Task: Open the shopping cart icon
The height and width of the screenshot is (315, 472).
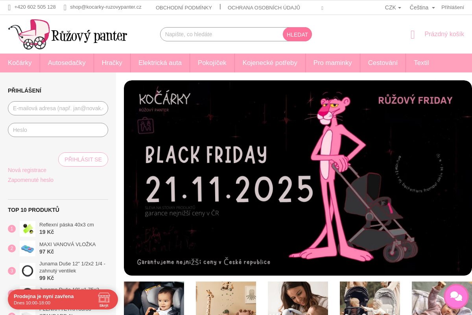Action: click(413, 34)
